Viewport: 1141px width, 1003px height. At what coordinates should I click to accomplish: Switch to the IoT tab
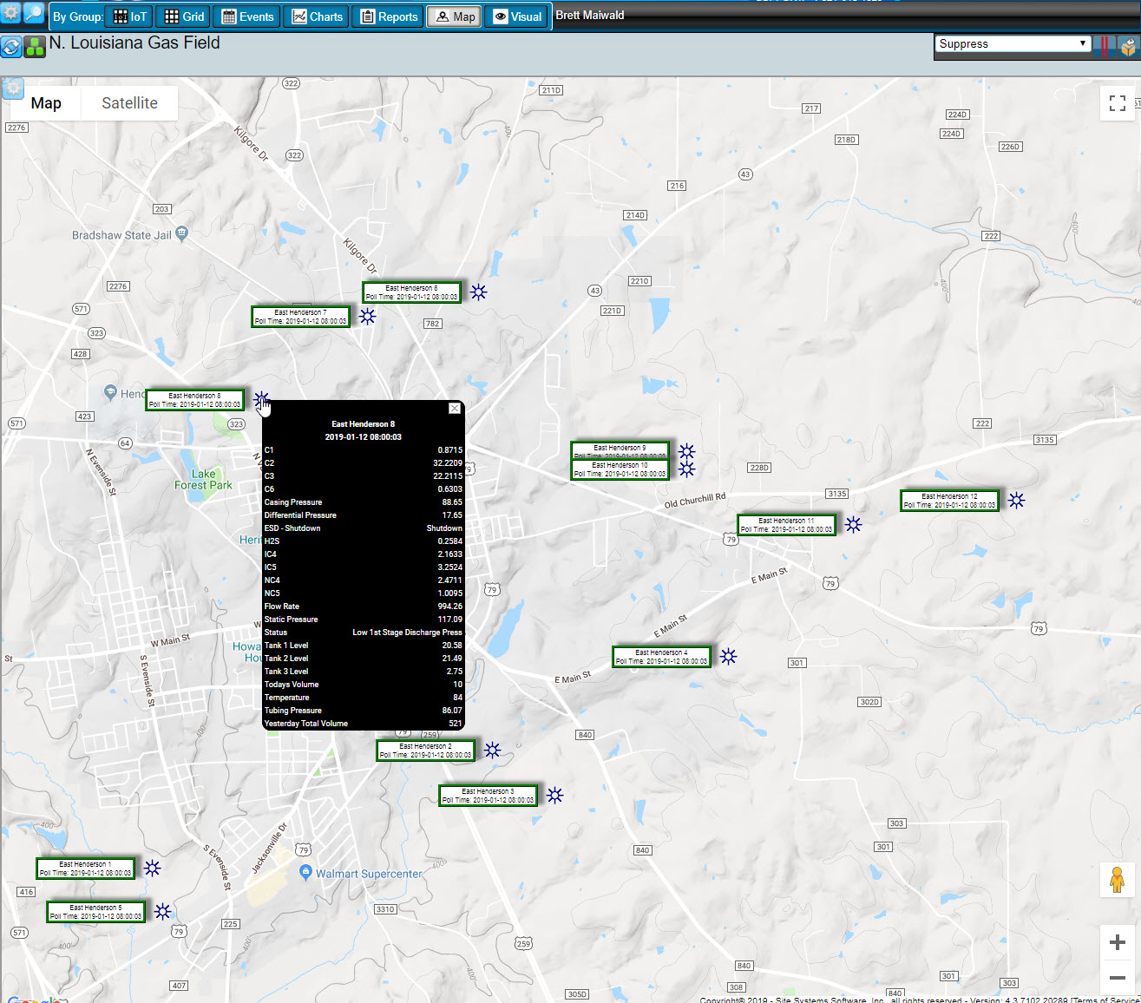130,16
